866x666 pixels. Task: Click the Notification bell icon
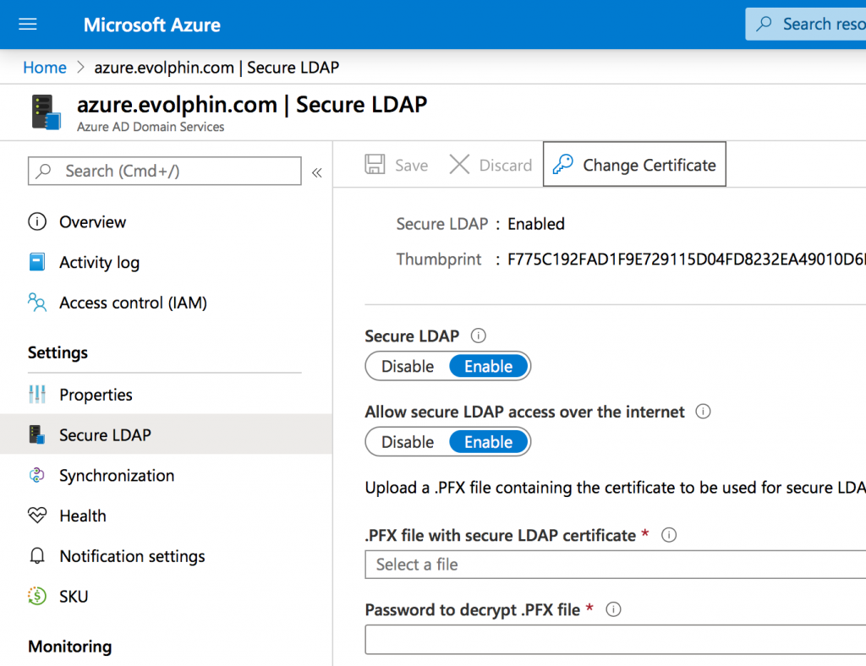pos(37,555)
